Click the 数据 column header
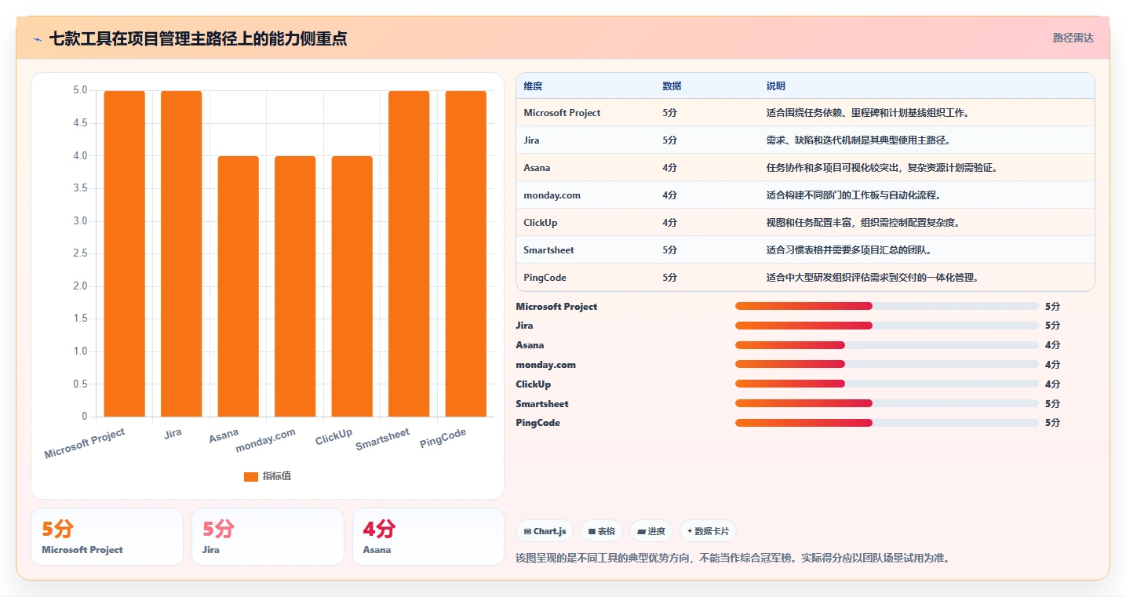This screenshot has height=597, width=1126. coord(672,86)
